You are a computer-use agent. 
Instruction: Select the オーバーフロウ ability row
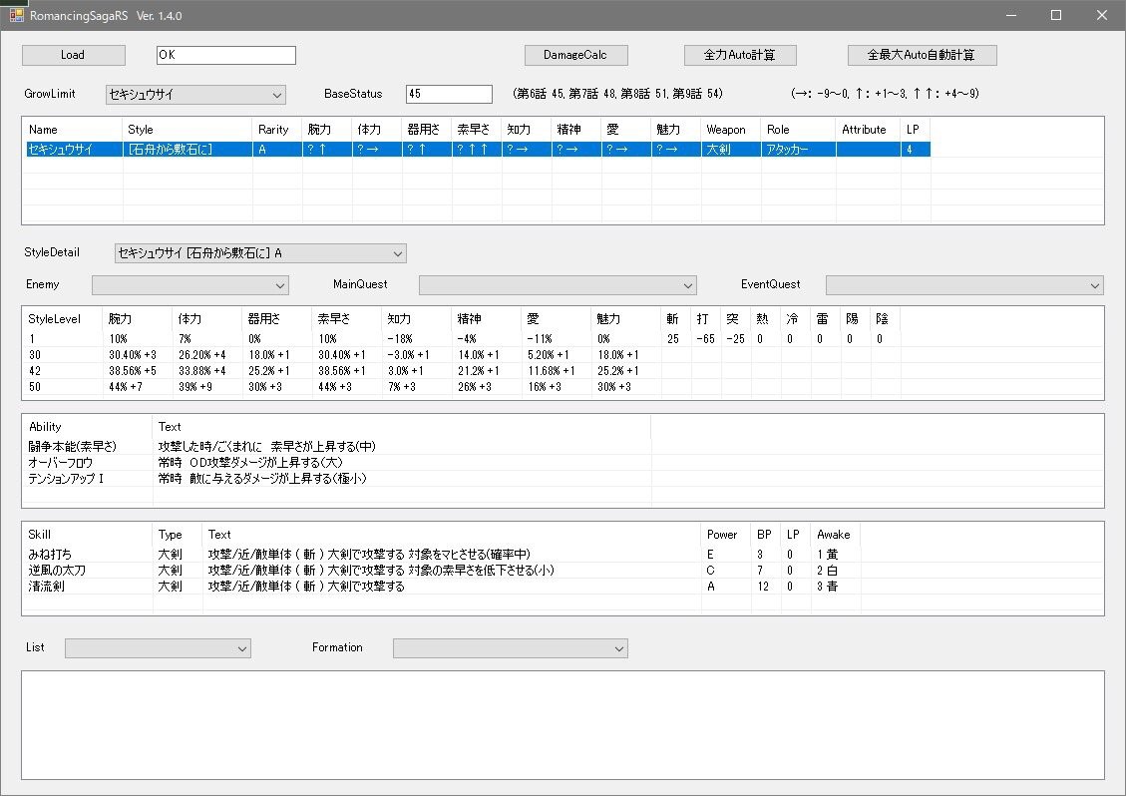337,462
